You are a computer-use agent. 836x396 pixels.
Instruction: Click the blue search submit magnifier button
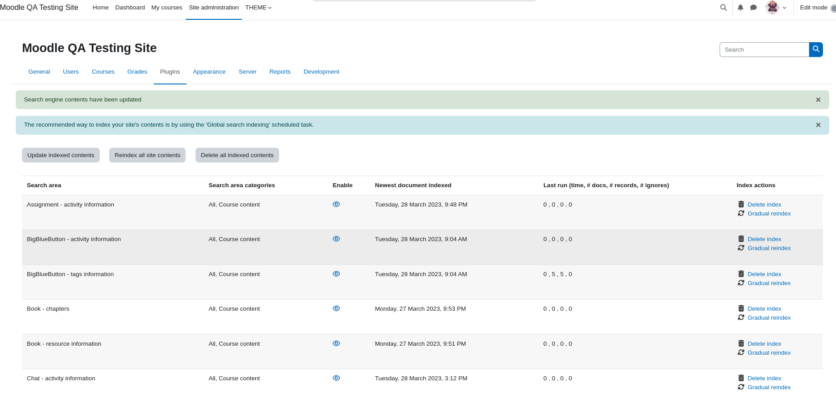(x=816, y=49)
